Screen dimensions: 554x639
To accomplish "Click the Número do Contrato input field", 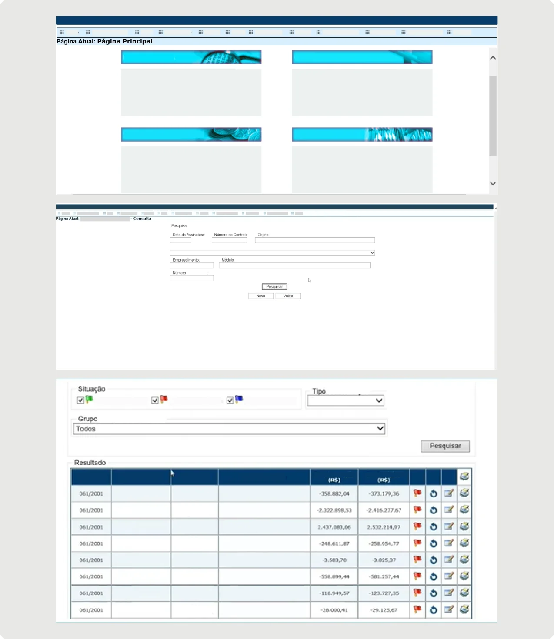I will click(x=229, y=240).
